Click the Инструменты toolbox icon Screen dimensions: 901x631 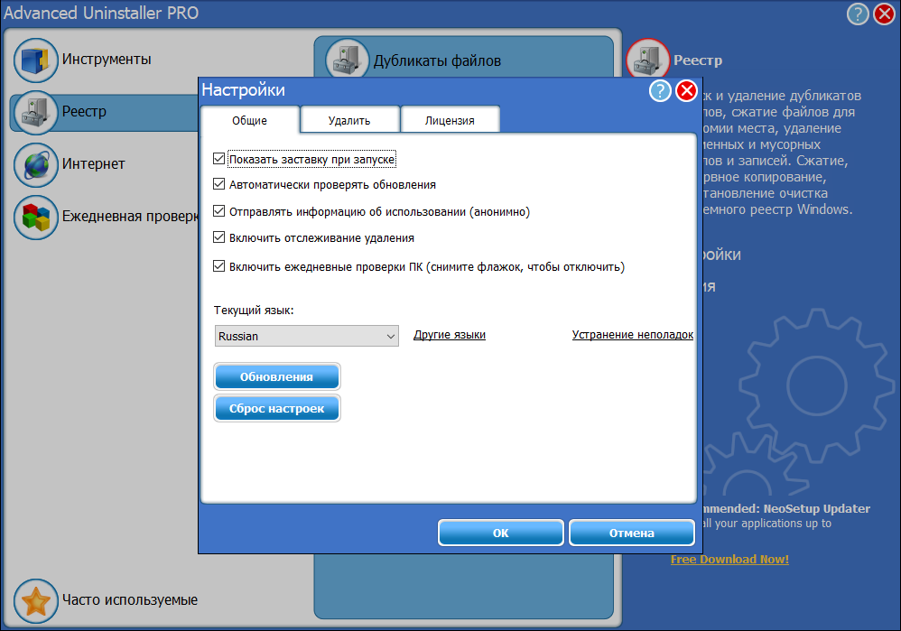35,60
